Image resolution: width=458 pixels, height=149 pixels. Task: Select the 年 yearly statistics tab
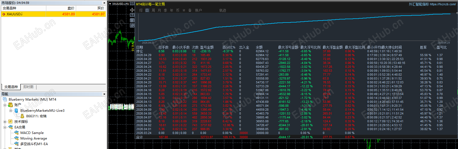point(171,10)
